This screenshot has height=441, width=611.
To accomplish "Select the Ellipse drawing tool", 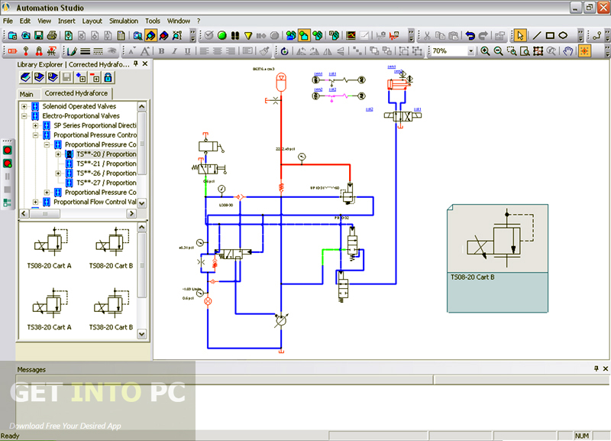I will (x=563, y=35).
